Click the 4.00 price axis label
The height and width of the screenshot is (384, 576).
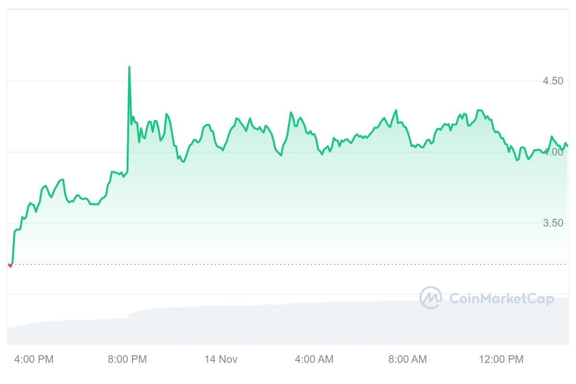553,152
